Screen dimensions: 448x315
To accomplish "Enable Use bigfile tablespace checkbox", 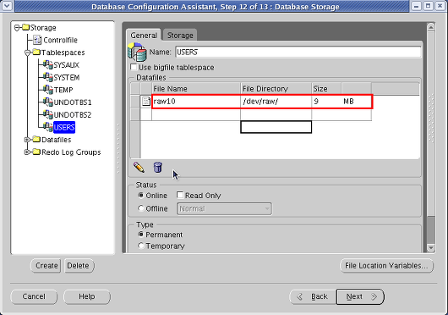I will coord(134,67).
